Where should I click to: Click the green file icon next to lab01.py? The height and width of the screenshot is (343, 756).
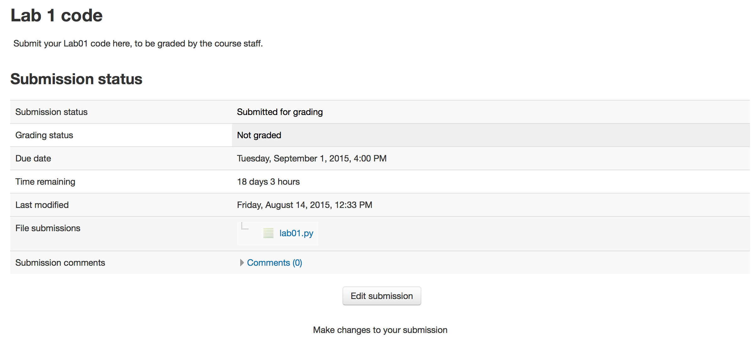pyautogui.click(x=268, y=233)
